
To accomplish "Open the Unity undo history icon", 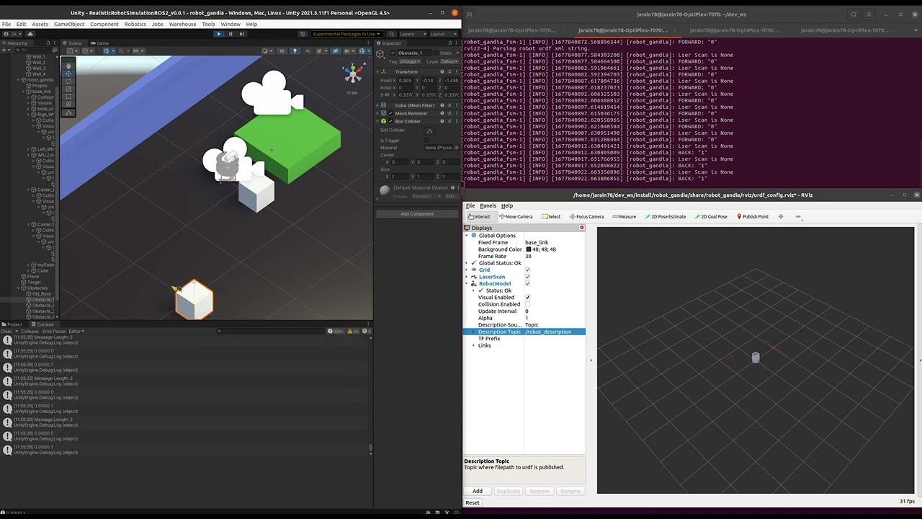I will click(303, 34).
